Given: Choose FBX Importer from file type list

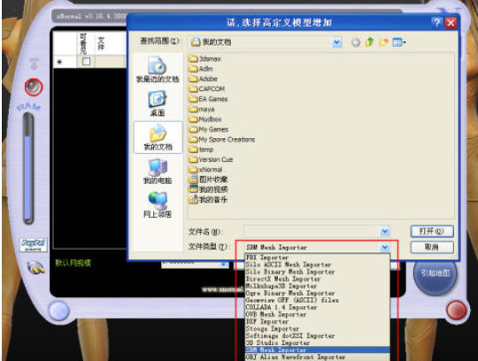Looking at the screenshot, I should pyautogui.click(x=317, y=257).
